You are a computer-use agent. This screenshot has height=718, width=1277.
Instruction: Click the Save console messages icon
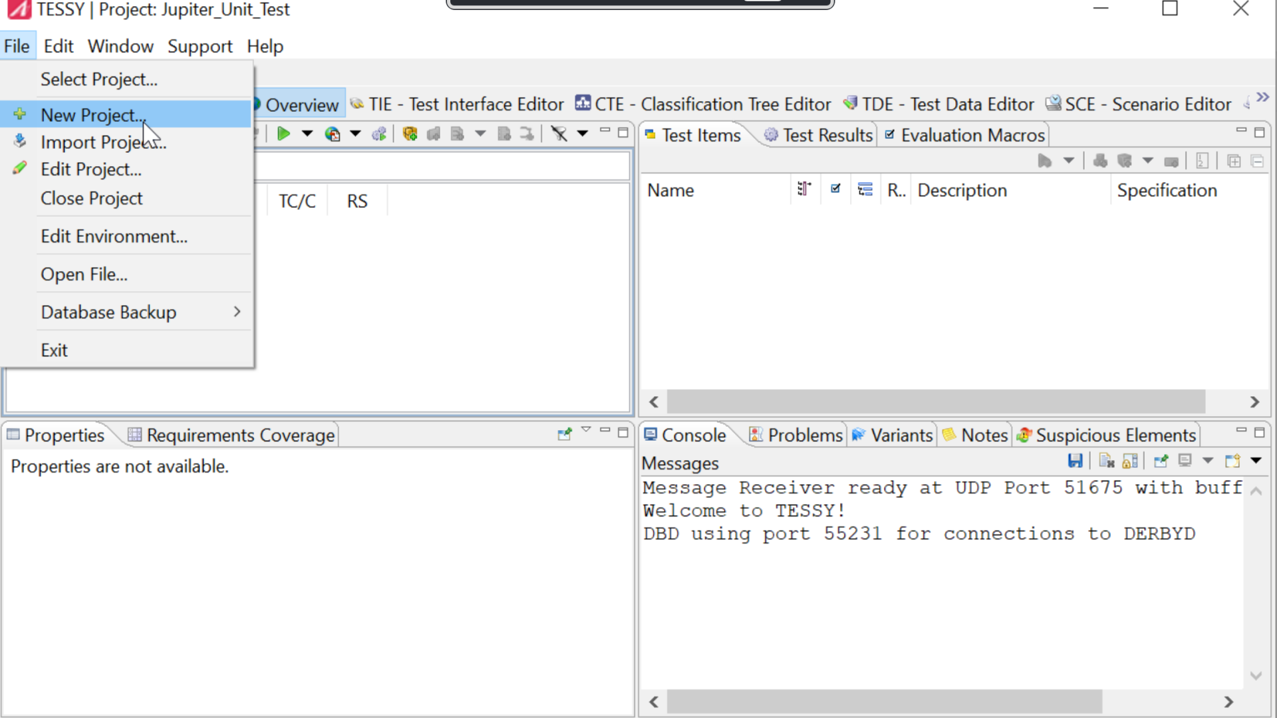click(x=1075, y=460)
